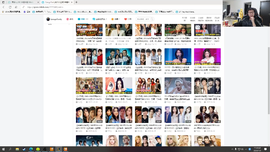Click the 获赞数 likes stat
This screenshot has height=152, width=270.
[x=201, y=19]
